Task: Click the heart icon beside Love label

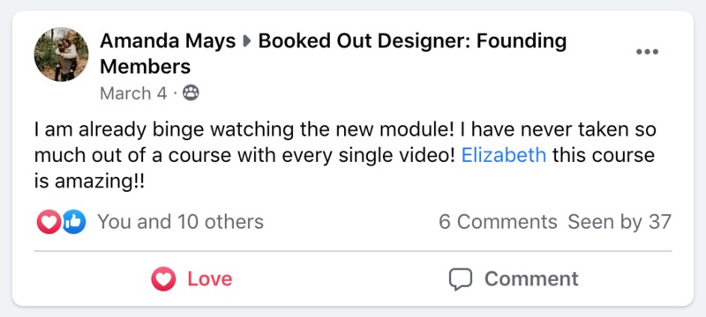Action: point(163,279)
